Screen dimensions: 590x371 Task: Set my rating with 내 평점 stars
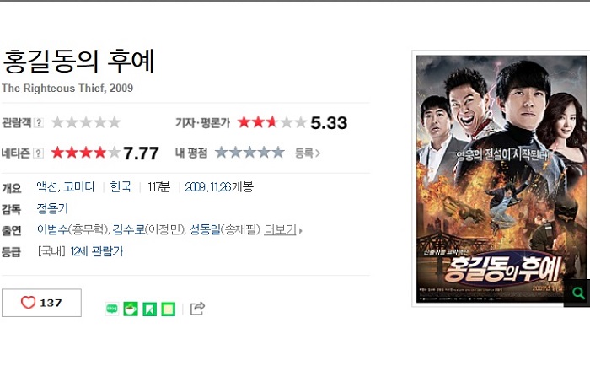click(249, 153)
